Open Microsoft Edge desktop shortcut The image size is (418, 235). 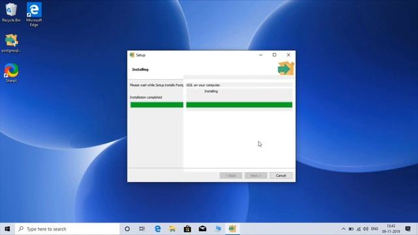click(34, 14)
